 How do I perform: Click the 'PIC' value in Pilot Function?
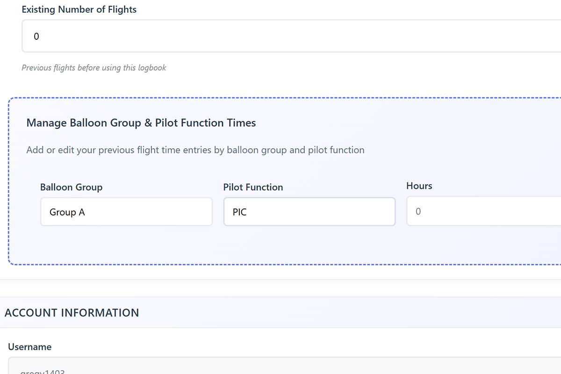coord(240,212)
